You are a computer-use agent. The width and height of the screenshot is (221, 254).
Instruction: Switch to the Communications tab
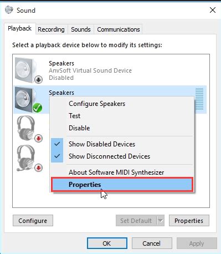(x=119, y=29)
